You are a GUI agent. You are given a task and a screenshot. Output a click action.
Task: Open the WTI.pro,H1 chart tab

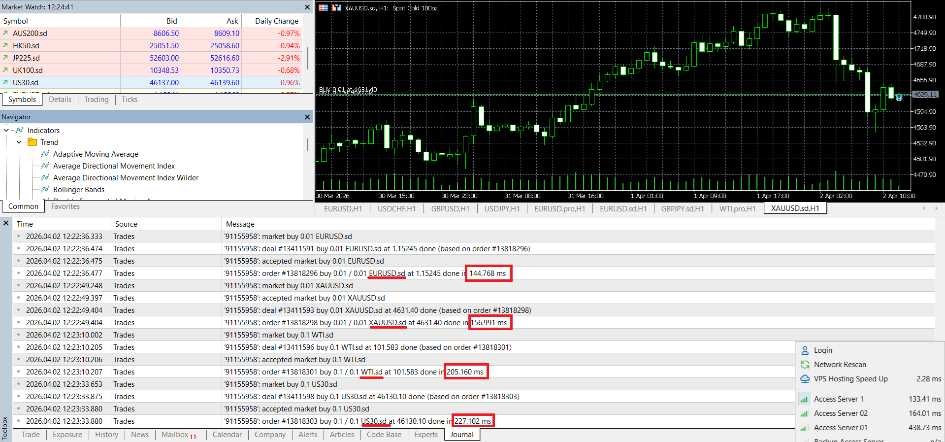[737, 208]
